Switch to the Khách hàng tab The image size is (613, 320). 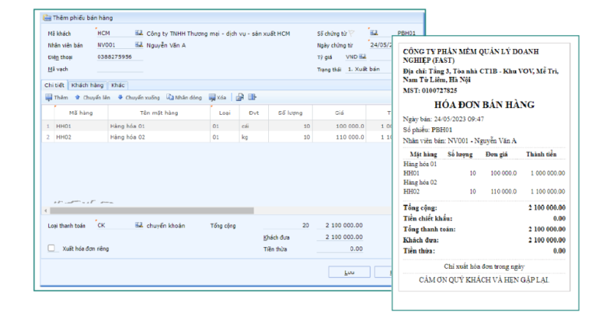point(87,85)
